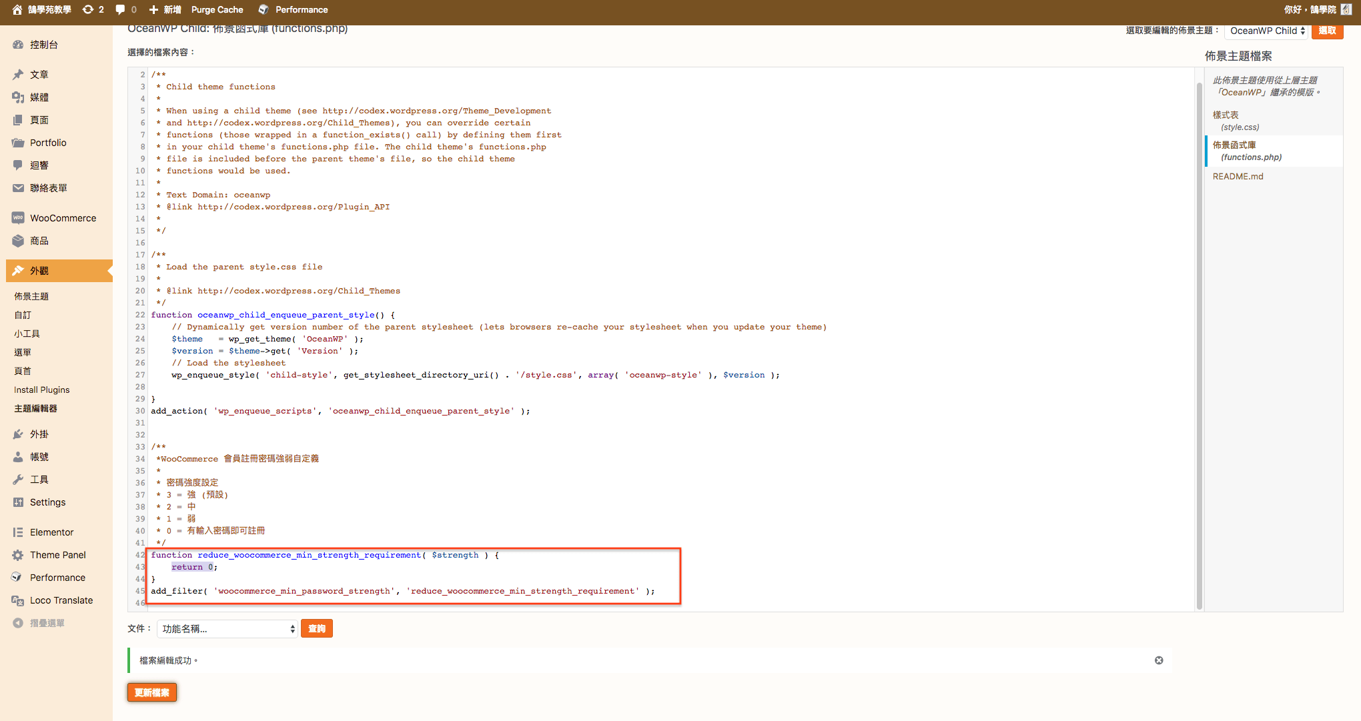Viewport: 1361px width, 721px height.
Task: Open 選單 submenu item
Action: [23, 352]
